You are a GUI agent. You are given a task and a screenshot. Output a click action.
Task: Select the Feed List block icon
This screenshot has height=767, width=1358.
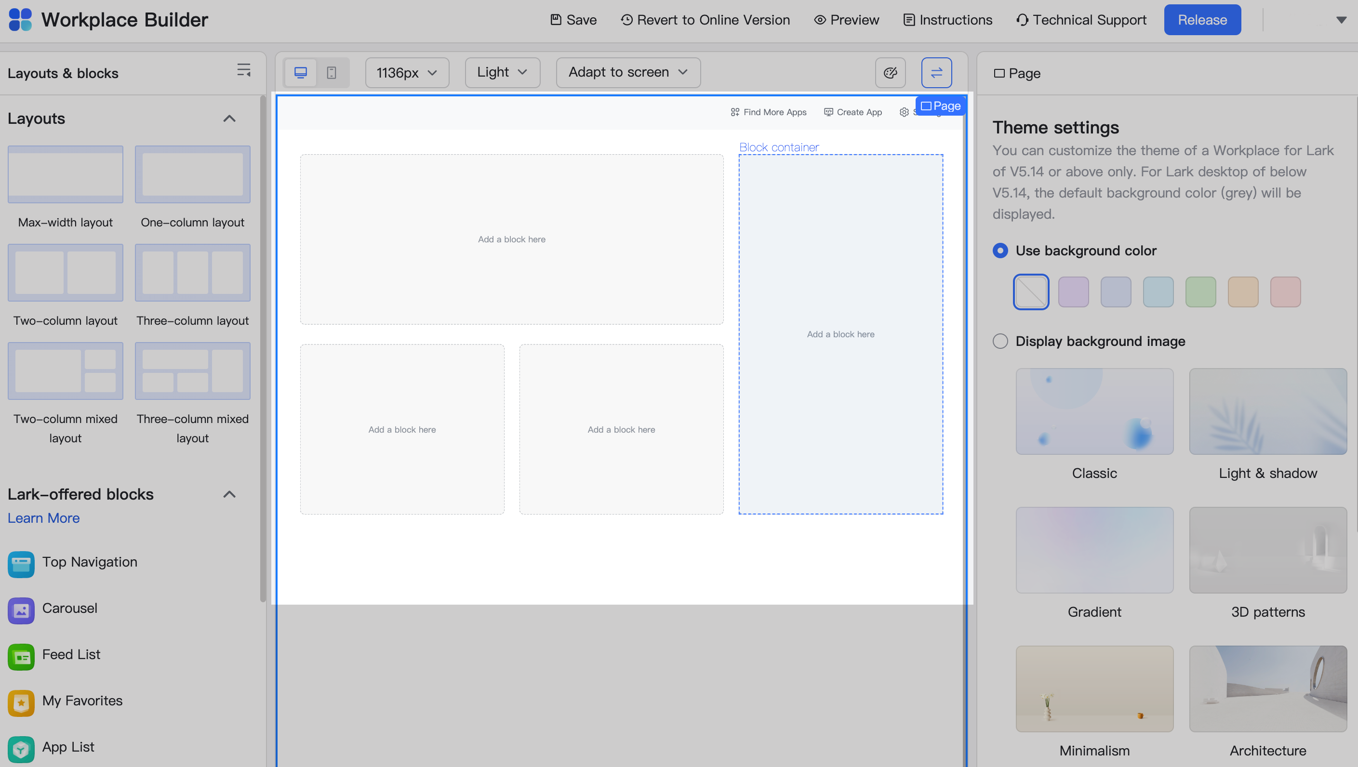[21, 657]
